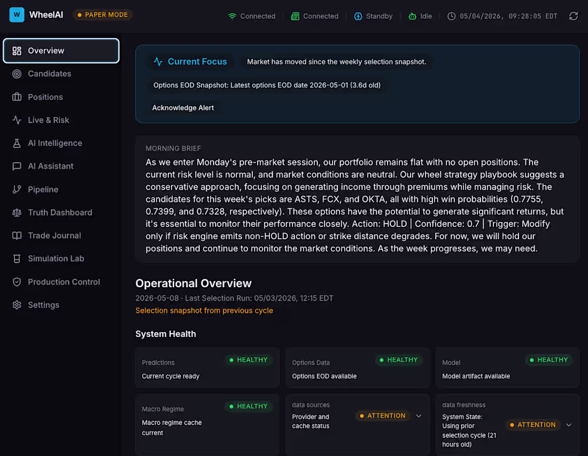Open the Overview page
The width and height of the screenshot is (588, 456).
point(61,51)
